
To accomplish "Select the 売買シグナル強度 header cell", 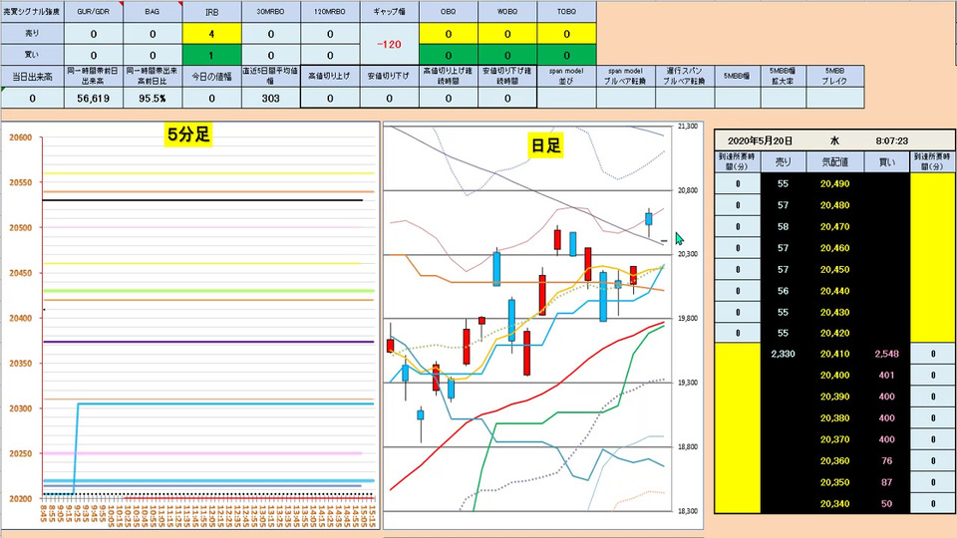I will point(32,12).
